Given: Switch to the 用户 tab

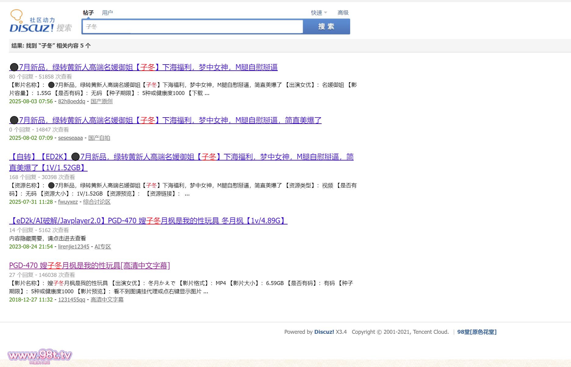Looking at the screenshot, I should [x=107, y=13].
